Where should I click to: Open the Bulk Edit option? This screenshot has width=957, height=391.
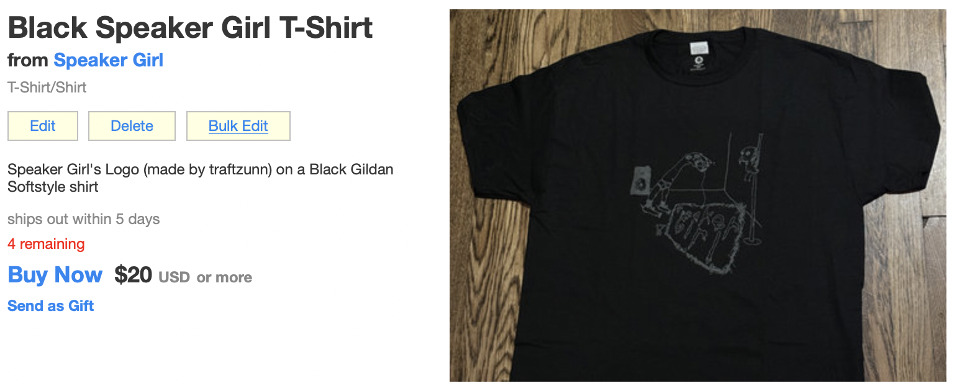pos(238,126)
